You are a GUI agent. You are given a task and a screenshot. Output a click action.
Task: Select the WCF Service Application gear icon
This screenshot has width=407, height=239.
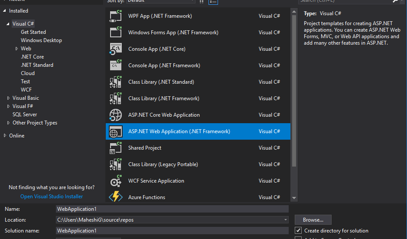click(116, 181)
